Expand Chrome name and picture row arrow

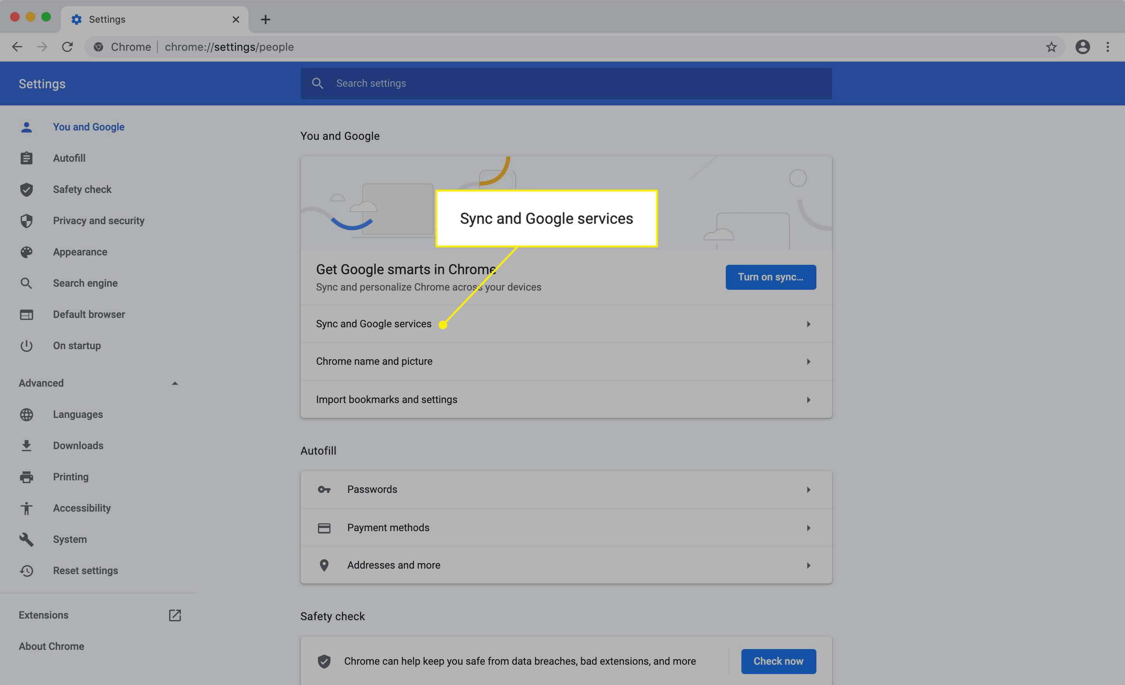pyautogui.click(x=808, y=361)
